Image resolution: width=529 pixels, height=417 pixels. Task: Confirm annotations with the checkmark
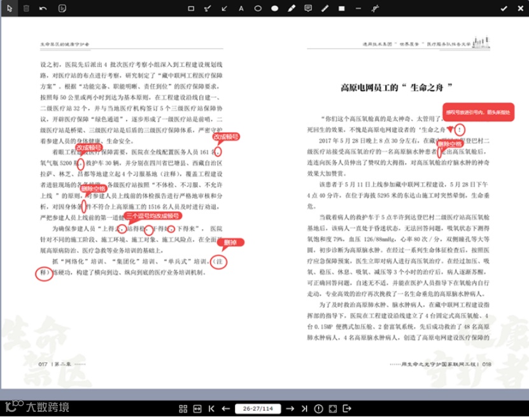pos(504,8)
